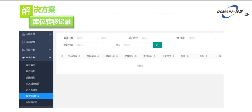Sort by 物料类型 column arrows
This screenshot has width=252, height=112.
coord(136,56)
